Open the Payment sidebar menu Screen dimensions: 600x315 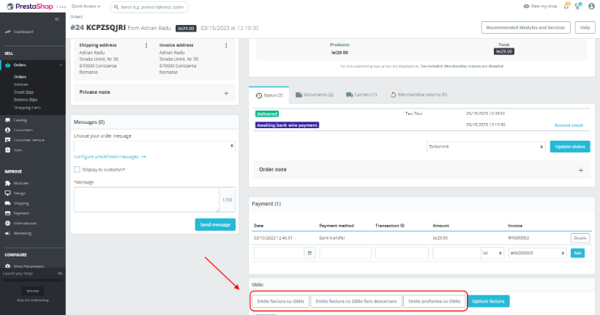[x=21, y=213]
